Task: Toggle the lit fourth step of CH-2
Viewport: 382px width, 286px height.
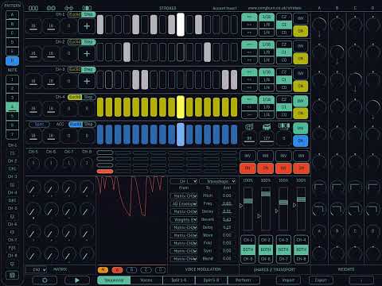Action: click(x=127, y=52)
